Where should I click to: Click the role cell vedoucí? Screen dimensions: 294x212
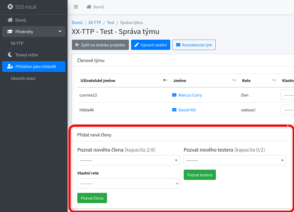pyautogui.click(x=248, y=110)
